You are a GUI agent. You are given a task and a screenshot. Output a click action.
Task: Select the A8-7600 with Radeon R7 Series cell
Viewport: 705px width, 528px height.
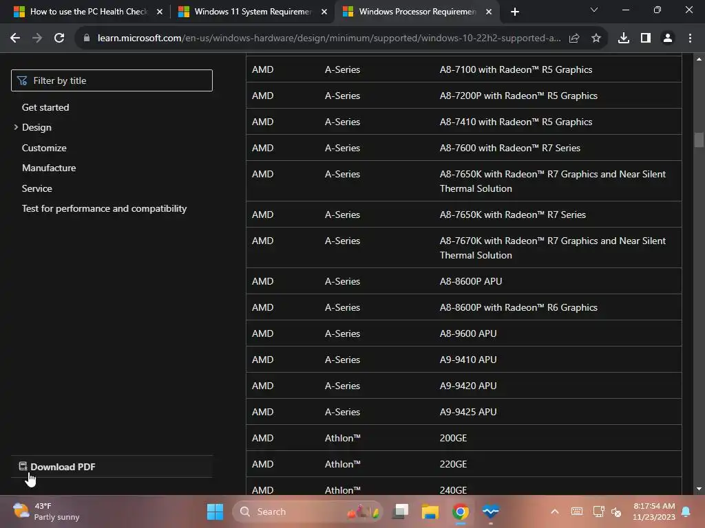[558, 148]
